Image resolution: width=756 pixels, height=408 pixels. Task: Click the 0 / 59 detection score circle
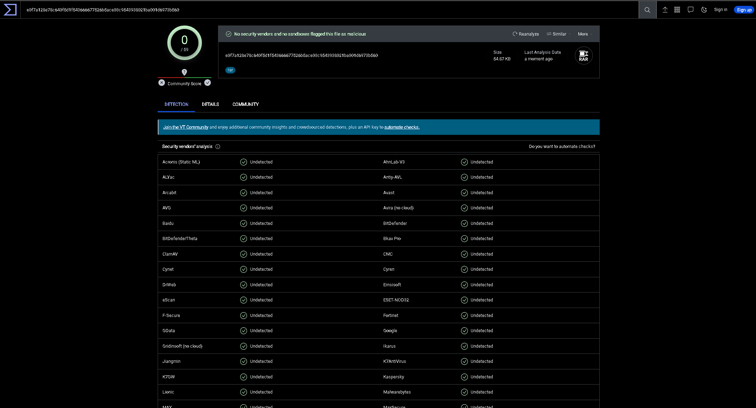coord(185,43)
